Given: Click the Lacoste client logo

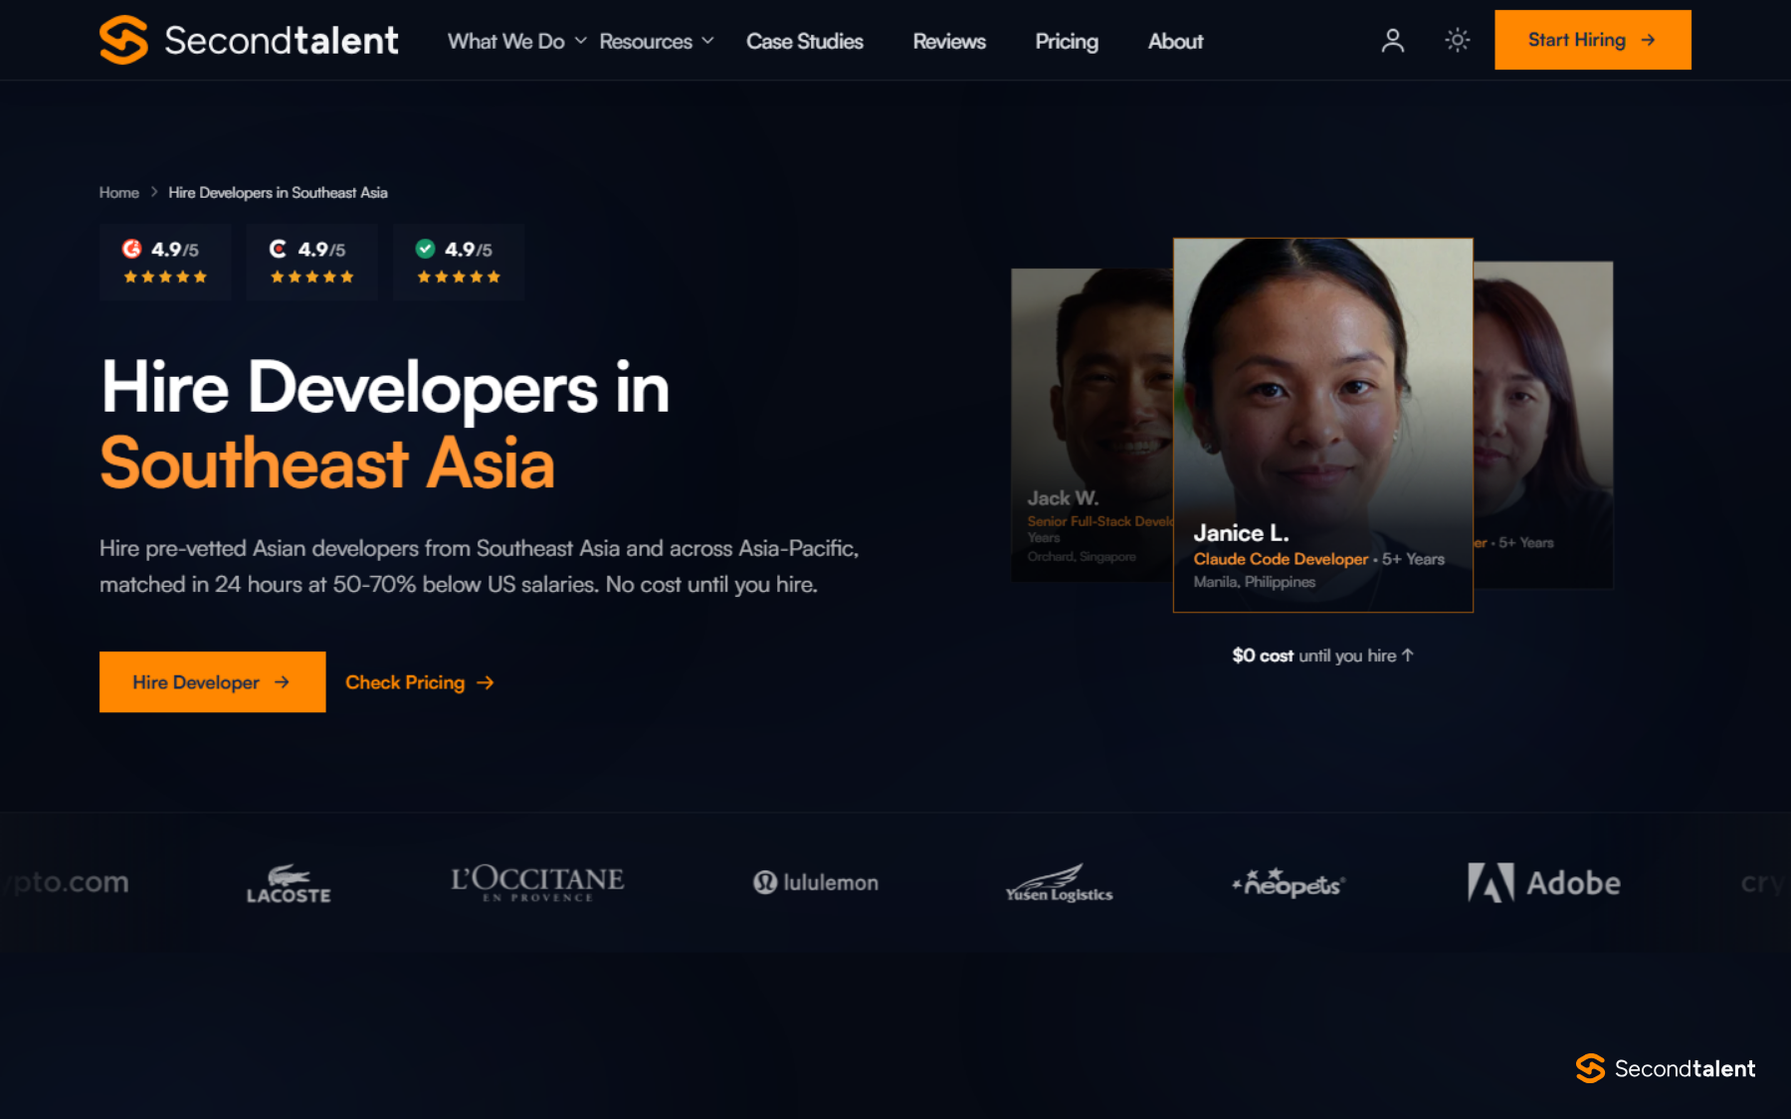Looking at the screenshot, I should coord(289,883).
